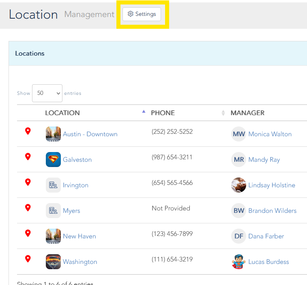Image resolution: width=307 pixels, height=285 pixels.
Task: Click the red map pin beside Irvington
Action: 28,182
